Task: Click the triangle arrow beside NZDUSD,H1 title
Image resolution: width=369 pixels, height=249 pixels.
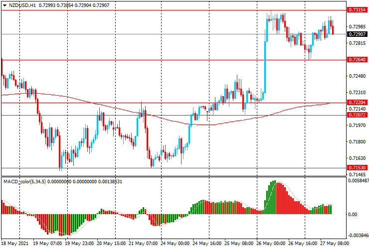Action: (4, 4)
